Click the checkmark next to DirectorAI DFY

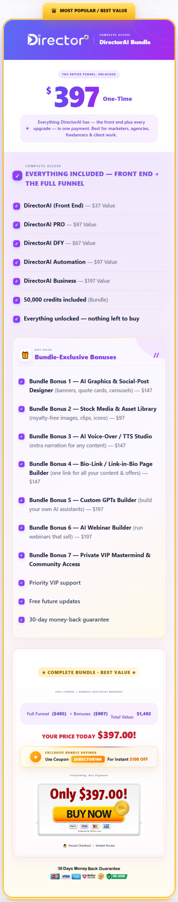17,243
